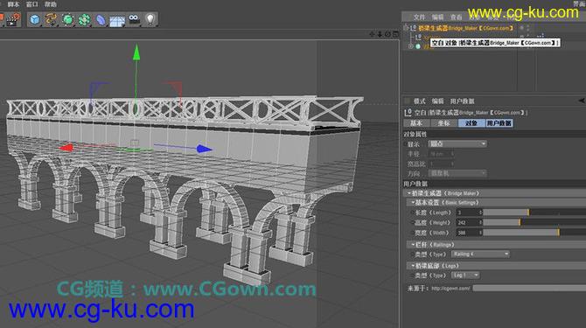Toggle the viewport layout maximize icon
Viewport: 586px width, 328px height.
click(395, 34)
